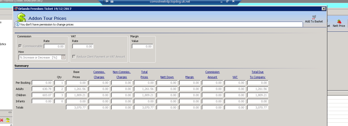
Task: Click the blue info icon beside permission message
Action: tap(18, 24)
